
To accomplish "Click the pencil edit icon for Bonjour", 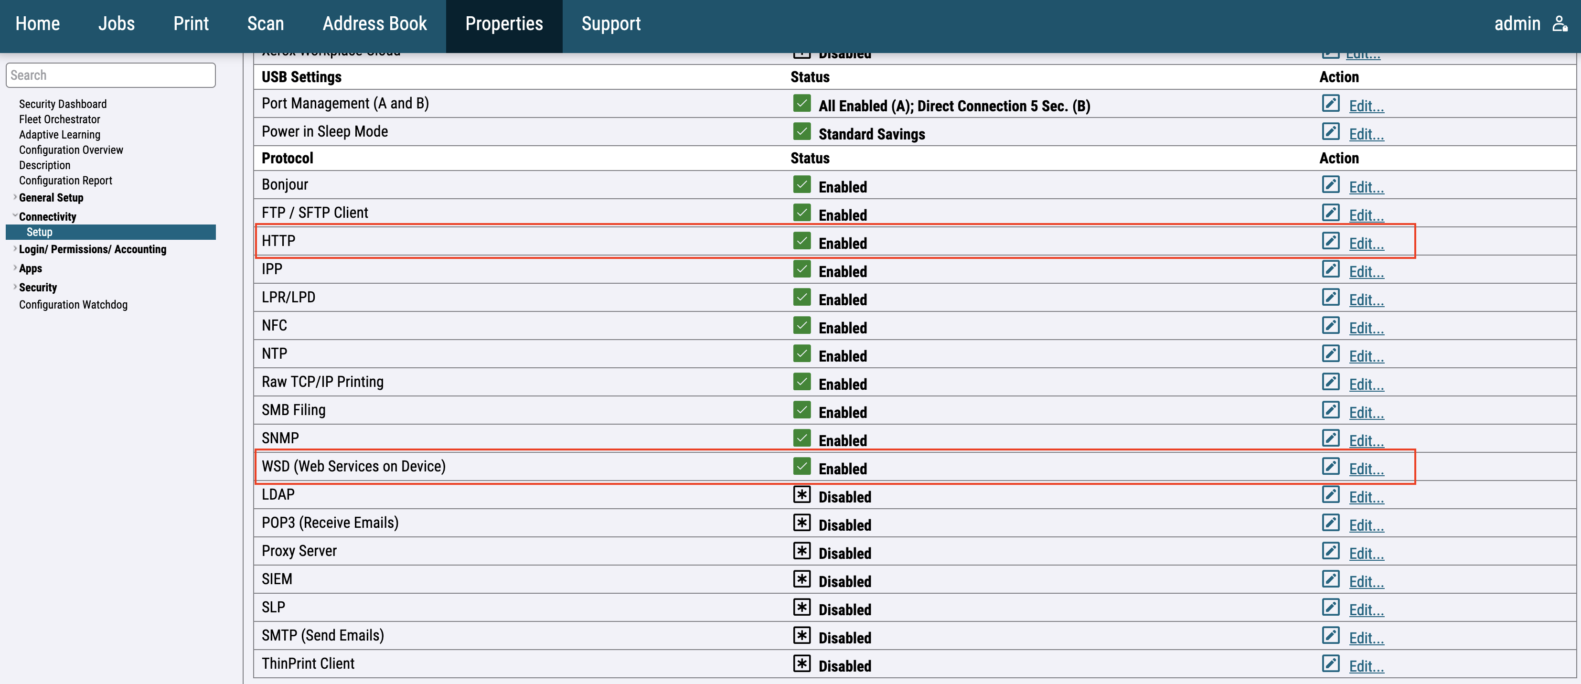I will click(1330, 184).
